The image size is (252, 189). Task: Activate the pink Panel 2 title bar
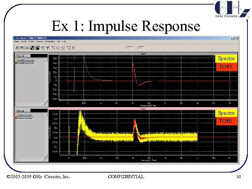pyautogui.click(x=143, y=109)
